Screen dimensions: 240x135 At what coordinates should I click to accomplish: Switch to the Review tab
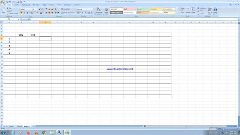click(52, 5)
